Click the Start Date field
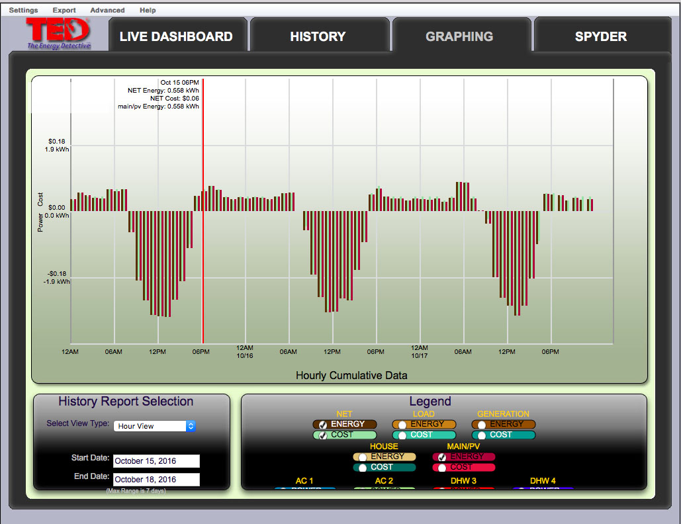 click(156, 461)
